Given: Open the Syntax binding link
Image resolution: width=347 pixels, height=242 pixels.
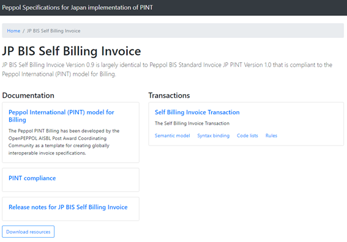Looking at the screenshot, I should (214, 136).
